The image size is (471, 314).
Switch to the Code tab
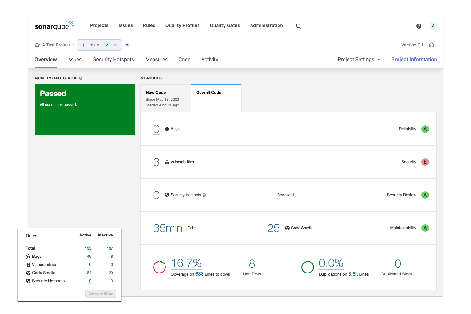pos(184,59)
